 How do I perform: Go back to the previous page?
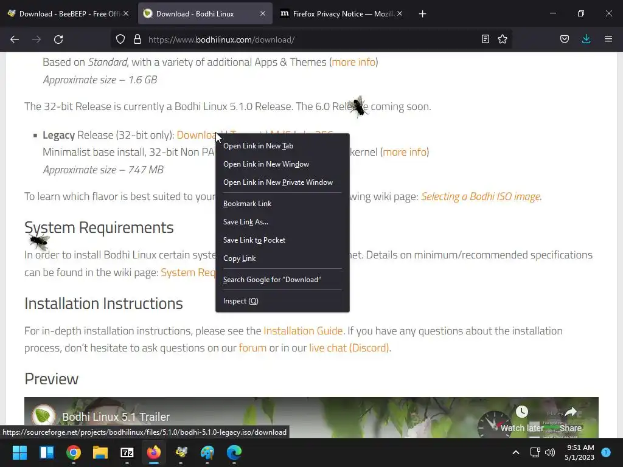pos(15,40)
